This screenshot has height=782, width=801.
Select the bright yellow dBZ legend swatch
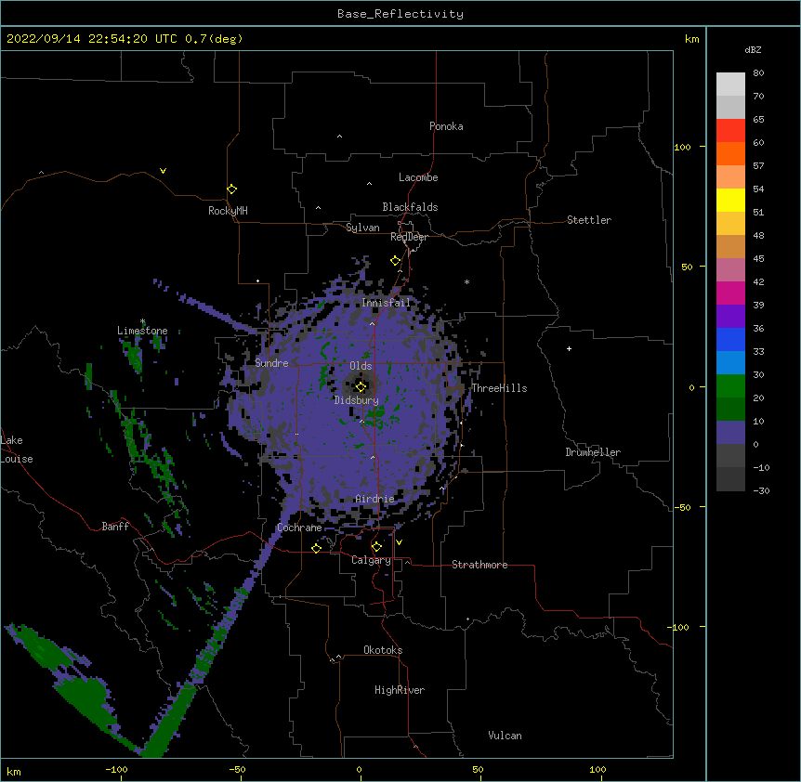(x=730, y=200)
